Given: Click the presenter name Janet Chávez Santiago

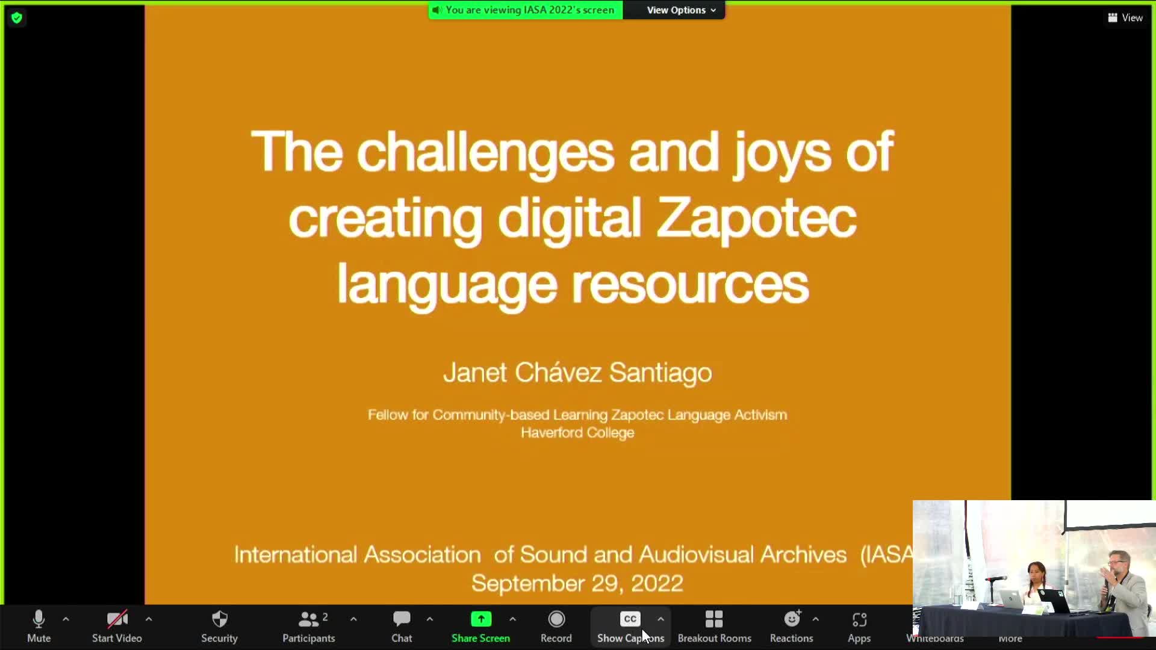Looking at the screenshot, I should (577, 373).
